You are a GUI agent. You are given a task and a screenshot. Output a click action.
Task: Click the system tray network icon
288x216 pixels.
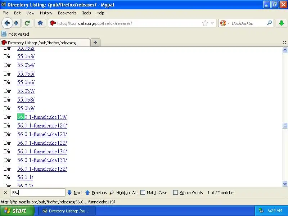[261, 211]
